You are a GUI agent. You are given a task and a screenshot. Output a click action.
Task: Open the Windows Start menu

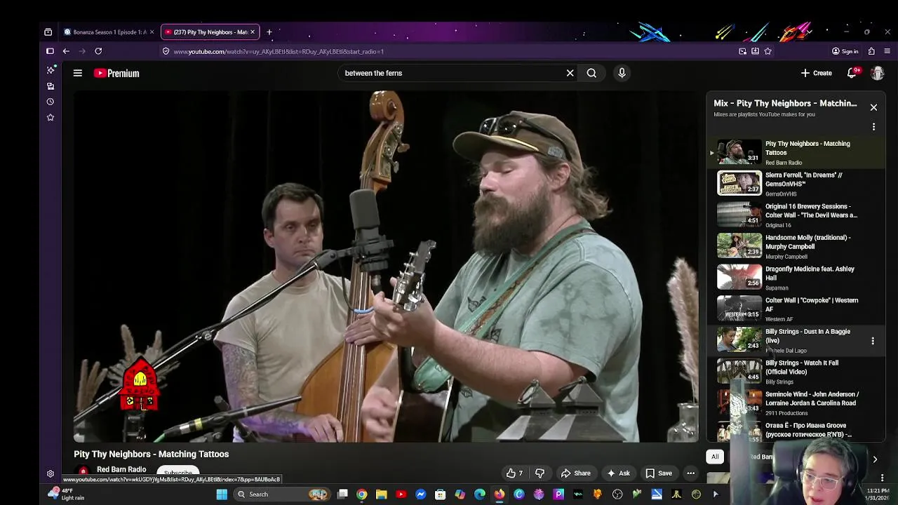pyautogui.click(x=222, y=494)
